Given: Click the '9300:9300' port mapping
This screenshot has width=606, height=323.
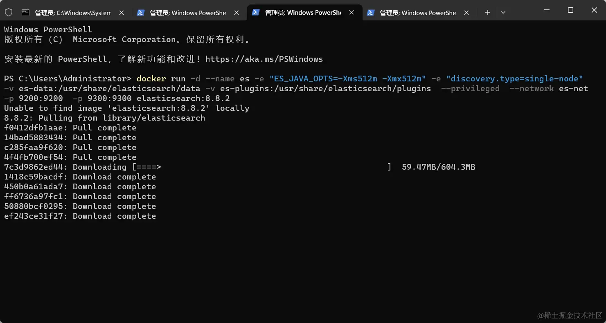Looking at the screenshot, I should (110, 98).
